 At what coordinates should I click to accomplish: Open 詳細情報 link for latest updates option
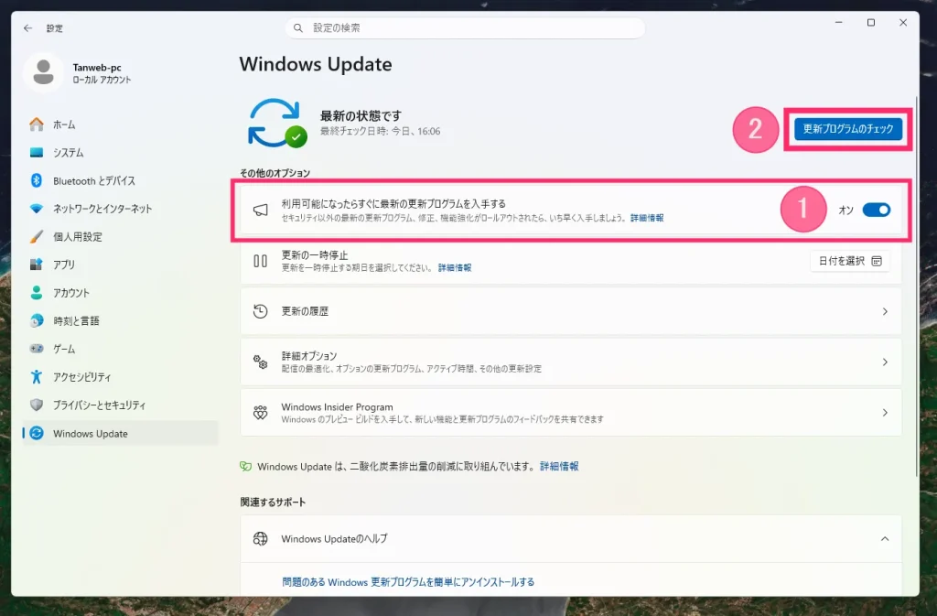pos(647,218)
